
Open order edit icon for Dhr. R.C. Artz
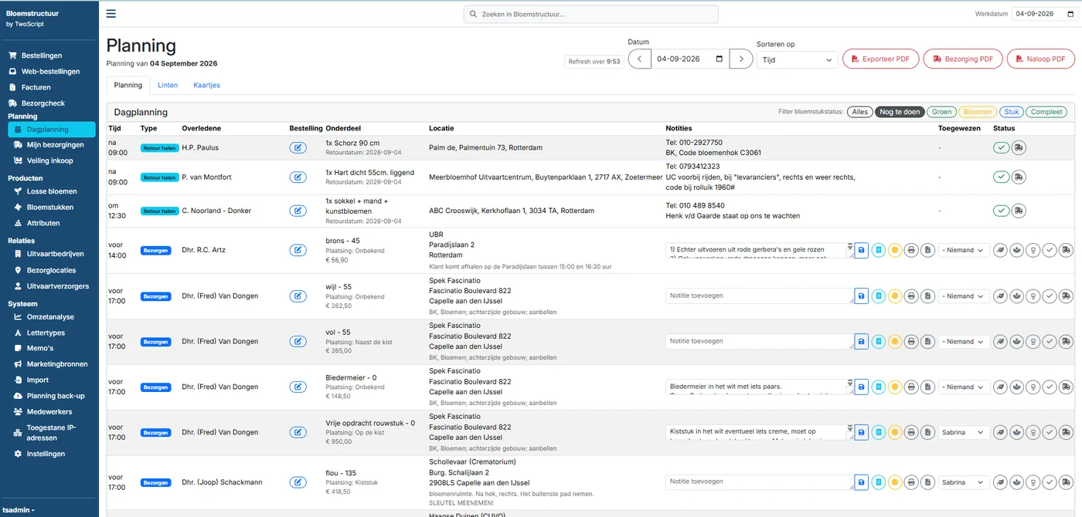click(x=298, y=250)
